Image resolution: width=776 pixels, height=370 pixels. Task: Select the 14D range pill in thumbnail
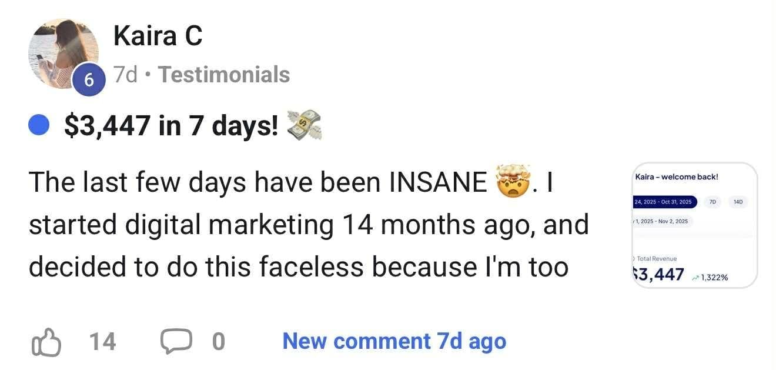coord(738,202)
